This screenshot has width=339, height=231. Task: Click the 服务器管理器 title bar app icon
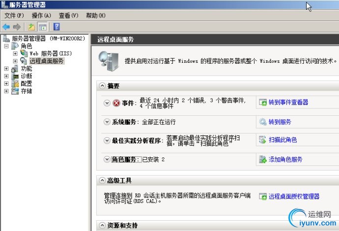[x=4, y=4]
